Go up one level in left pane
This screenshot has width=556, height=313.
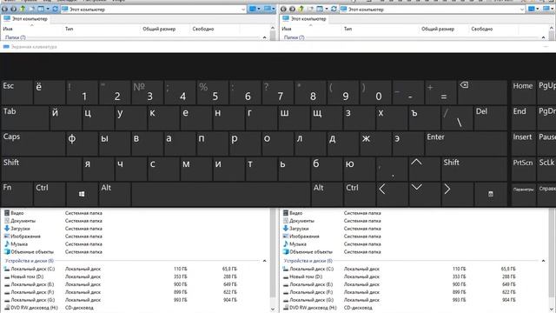(x=23, y=9)
